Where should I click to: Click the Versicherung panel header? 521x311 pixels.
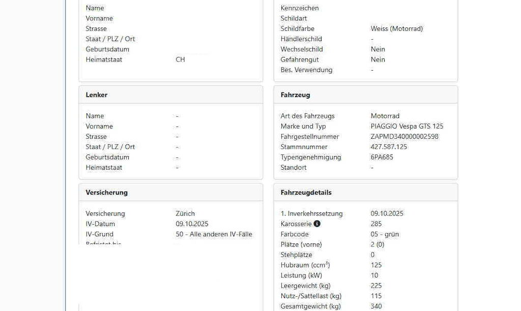tap(106, 193)
